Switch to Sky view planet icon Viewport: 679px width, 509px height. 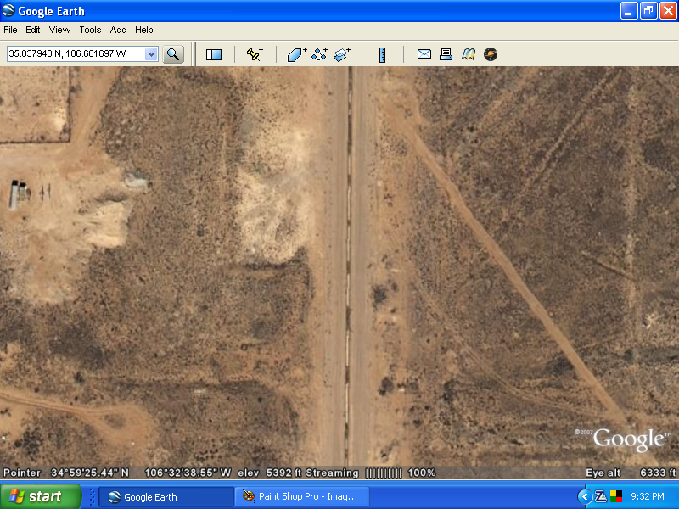click(491, 54)
